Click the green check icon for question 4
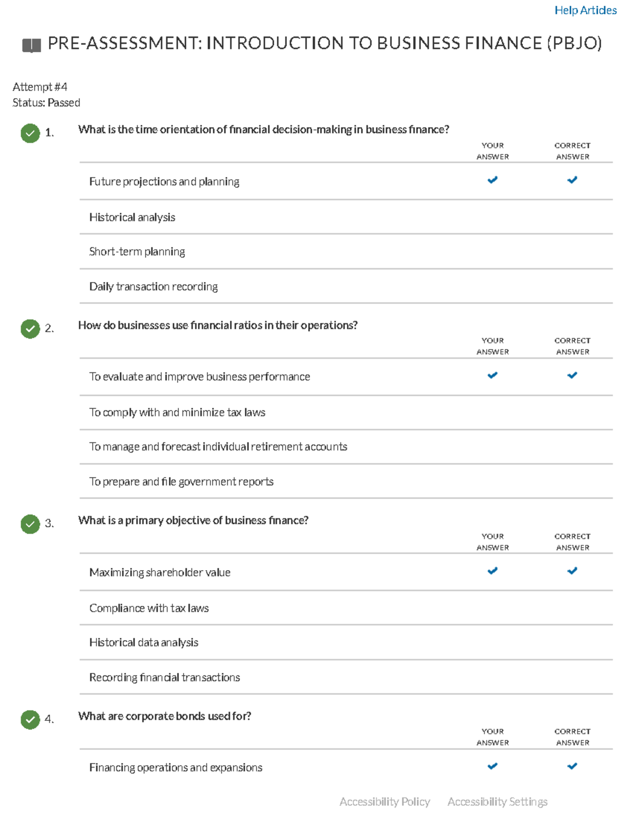633x819 pixels. click(x=31, y=720)
